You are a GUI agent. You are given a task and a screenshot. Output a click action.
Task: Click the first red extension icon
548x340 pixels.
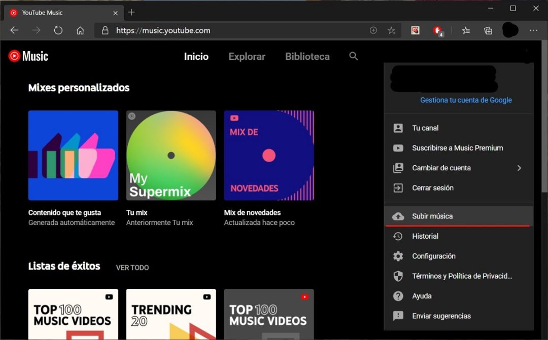coord(415,31)
